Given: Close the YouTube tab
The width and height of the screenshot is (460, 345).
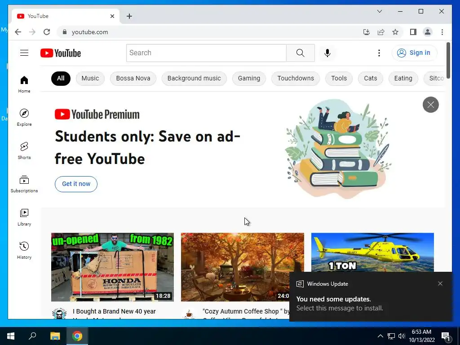Looking at the screenshot, I should click(x=112, y=16).
